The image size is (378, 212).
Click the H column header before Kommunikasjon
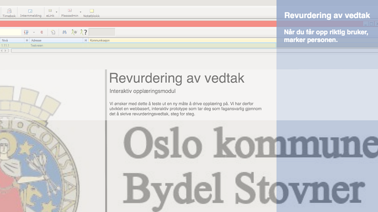pyautogui.click(x=86, y=40)
